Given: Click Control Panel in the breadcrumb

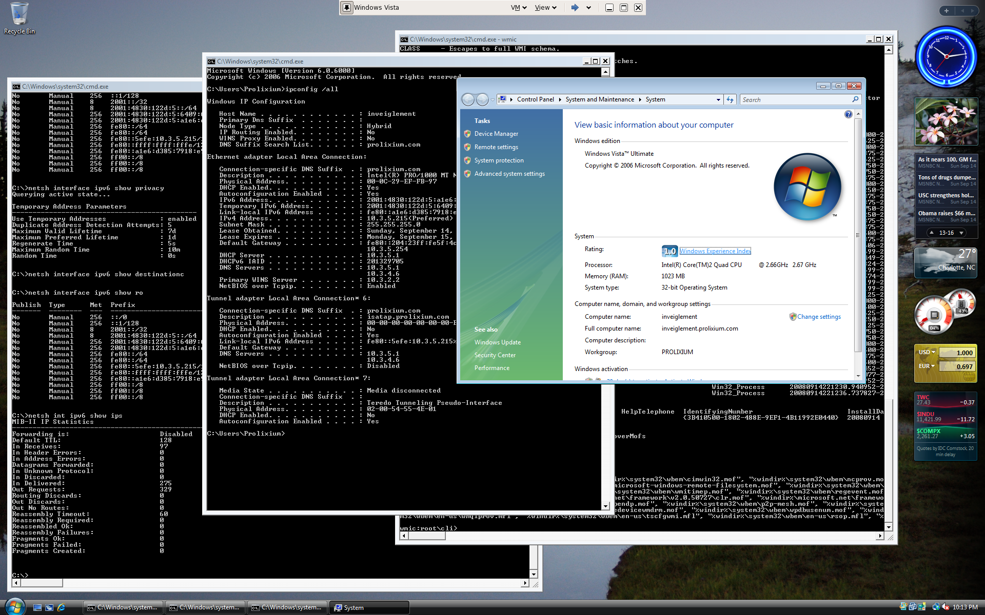Looking at the screenshot, I should click(535, 99).
